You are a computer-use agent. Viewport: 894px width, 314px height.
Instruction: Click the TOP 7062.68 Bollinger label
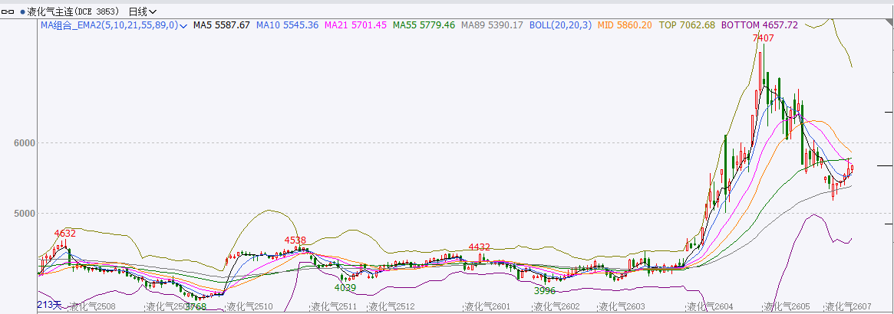[x=687, y=25]
